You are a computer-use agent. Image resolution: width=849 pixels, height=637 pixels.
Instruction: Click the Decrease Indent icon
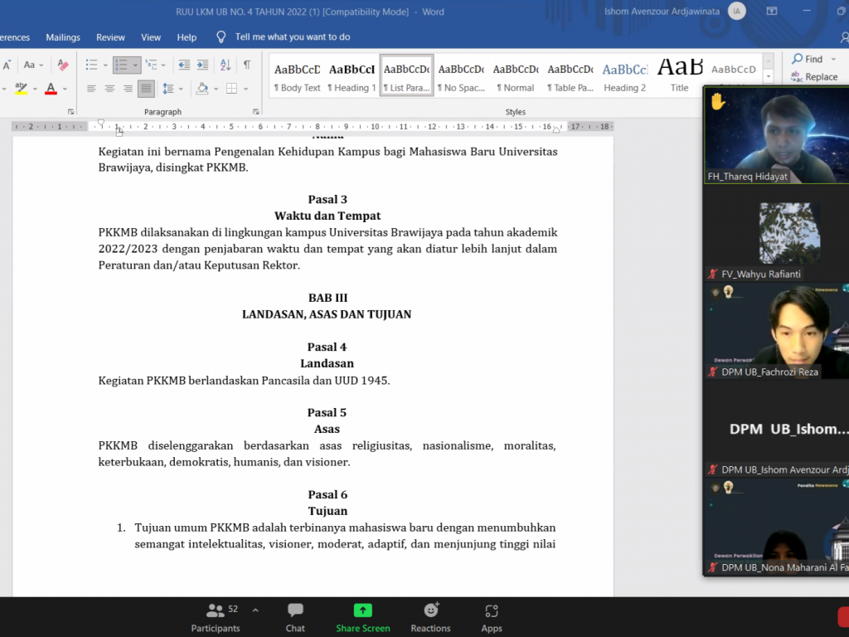pyautogui.click(x=183, y=65)
